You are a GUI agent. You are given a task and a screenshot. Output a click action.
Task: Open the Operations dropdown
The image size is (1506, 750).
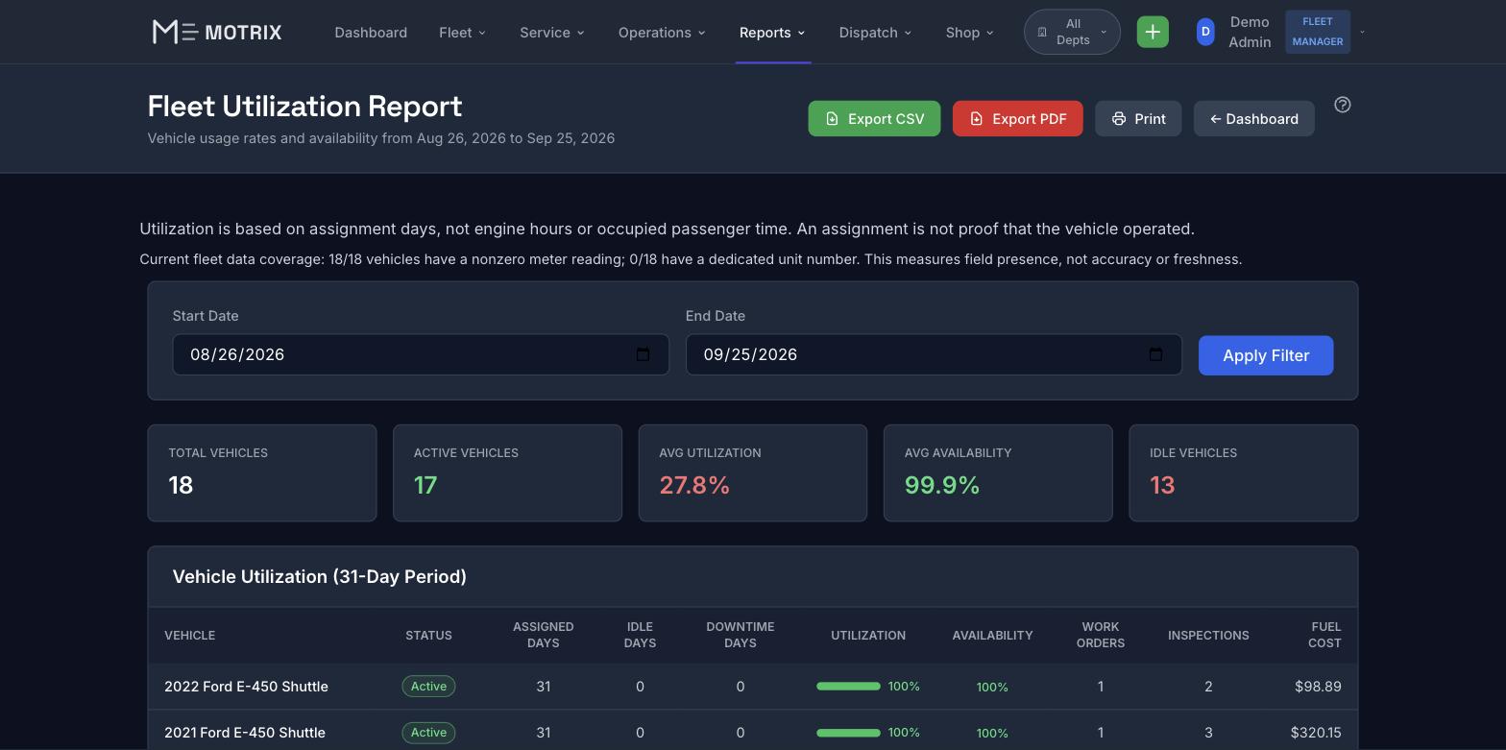[x=662, y=32]
